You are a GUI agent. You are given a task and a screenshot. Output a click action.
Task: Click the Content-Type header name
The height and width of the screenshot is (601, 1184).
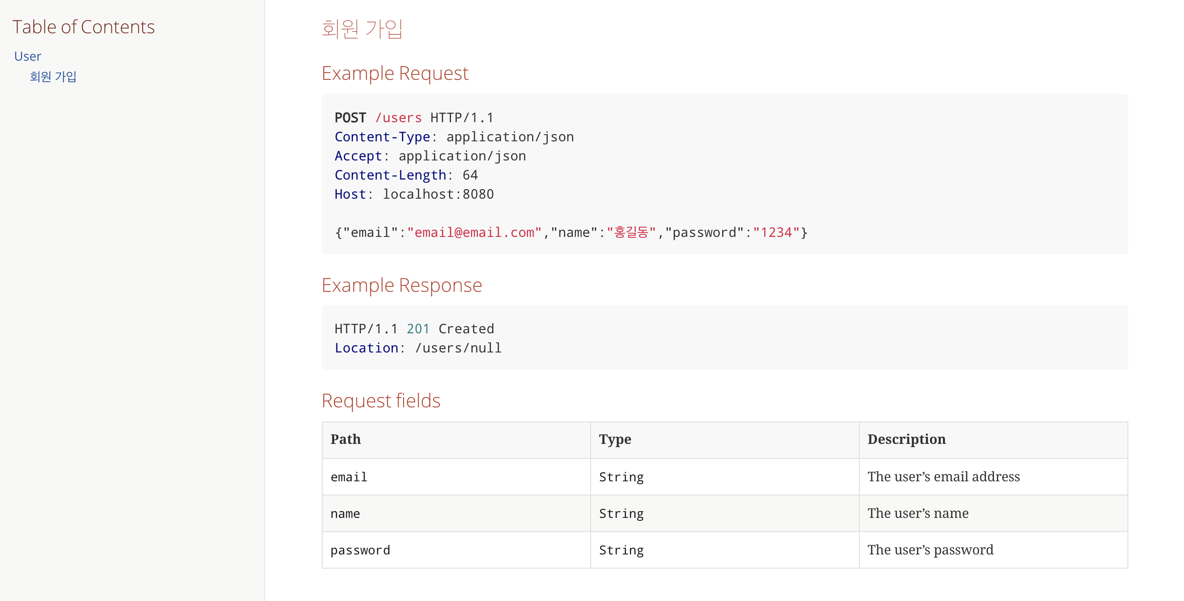click(x=382, y=137)
